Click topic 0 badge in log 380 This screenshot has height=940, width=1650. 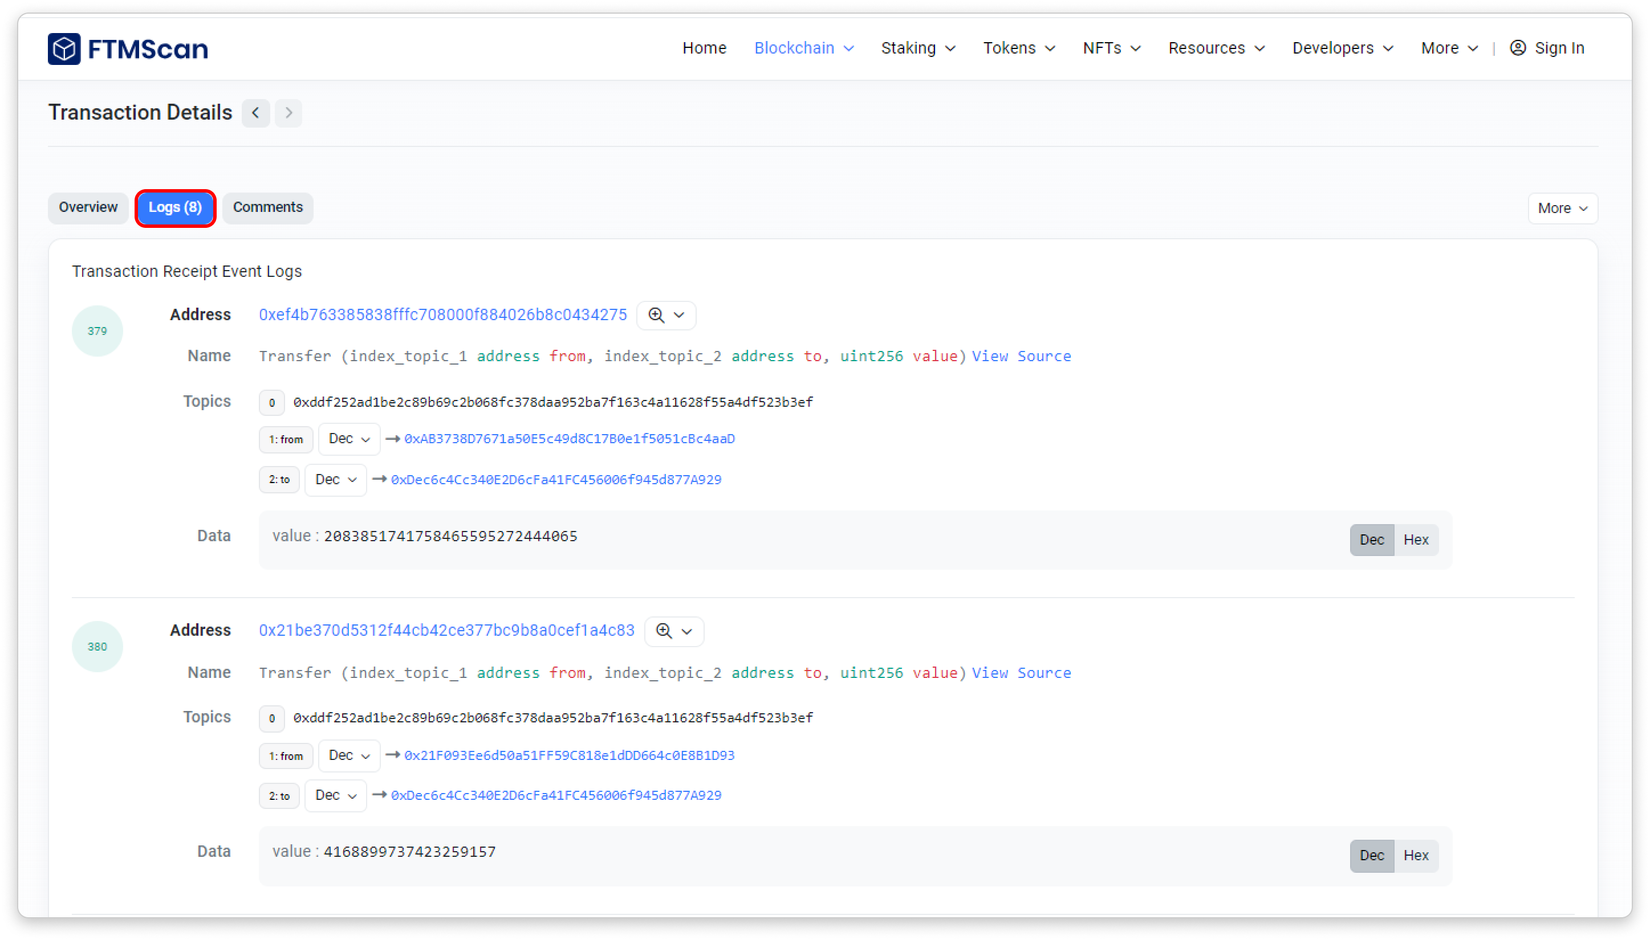[x=271, y=718]
